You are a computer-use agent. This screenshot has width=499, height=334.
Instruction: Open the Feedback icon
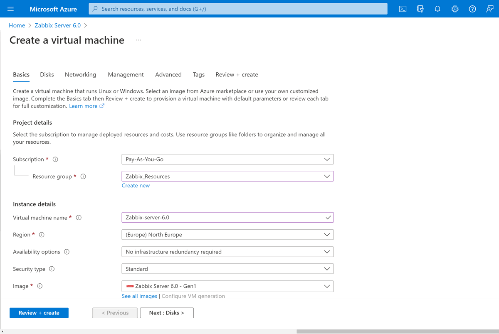coord(490,9)
